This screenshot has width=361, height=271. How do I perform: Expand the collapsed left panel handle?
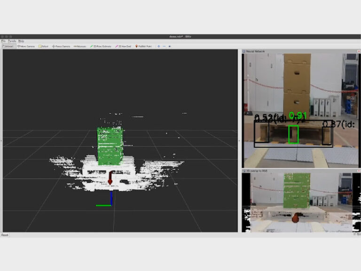pos(1,141)
